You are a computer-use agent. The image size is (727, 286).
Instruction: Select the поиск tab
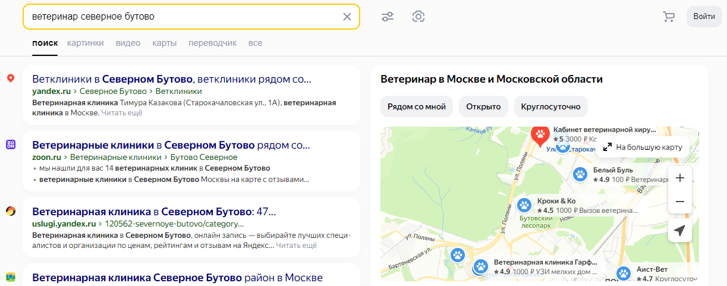45,43
